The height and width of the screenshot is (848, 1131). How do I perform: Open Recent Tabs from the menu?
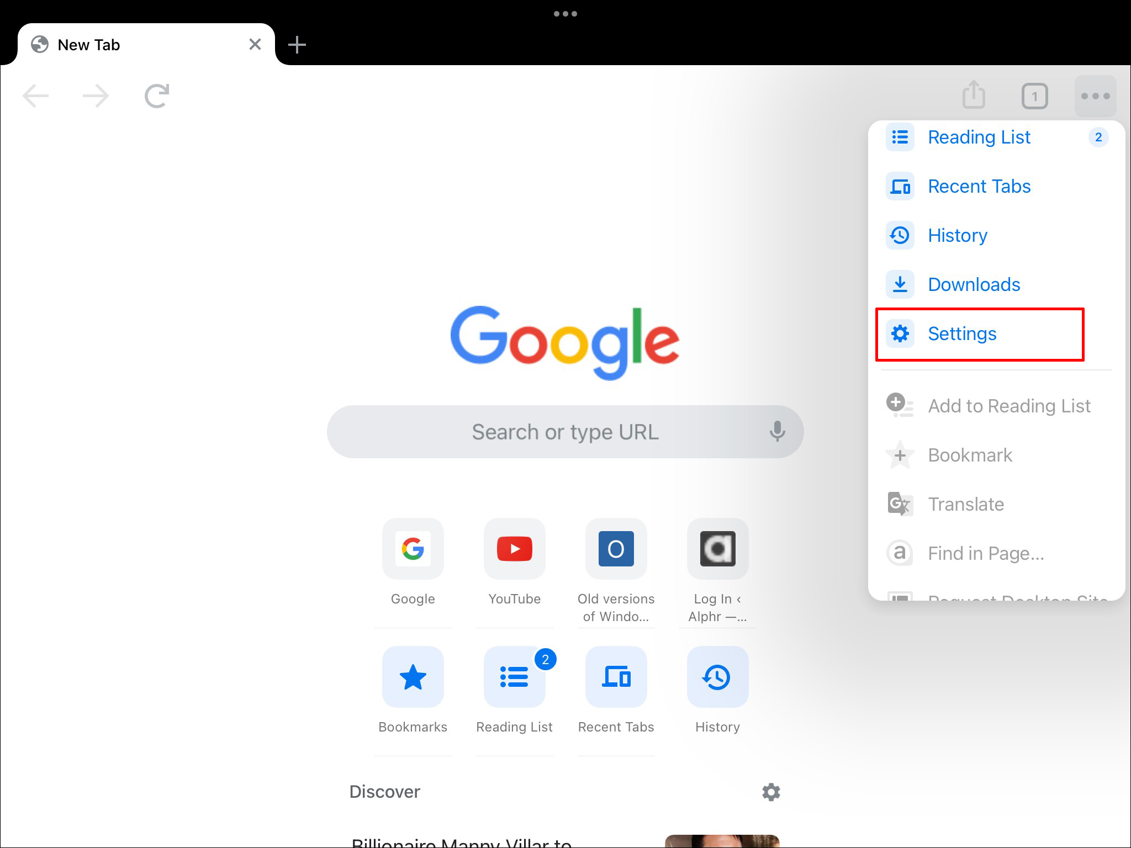click(x=979, y=186)
